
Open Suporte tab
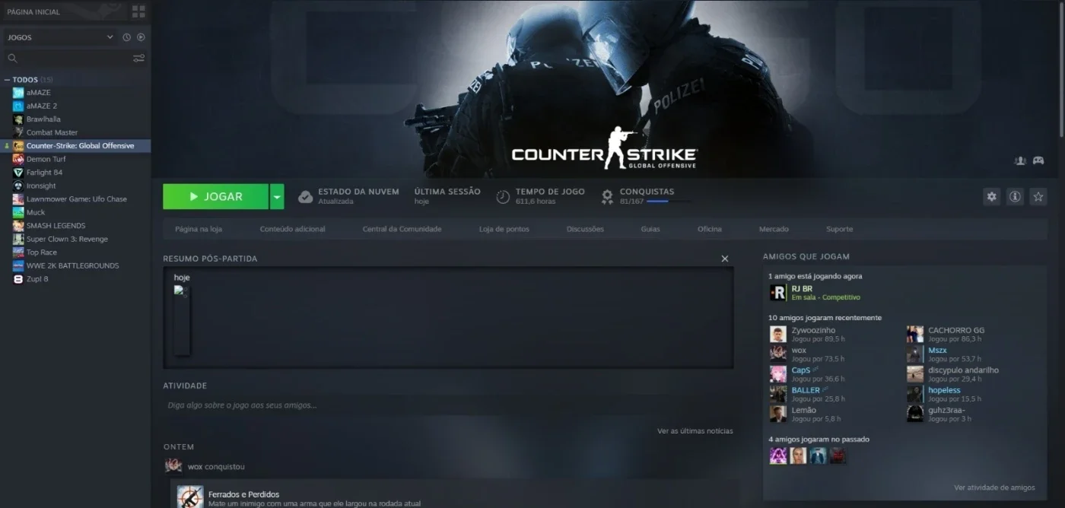coord(840,229)
